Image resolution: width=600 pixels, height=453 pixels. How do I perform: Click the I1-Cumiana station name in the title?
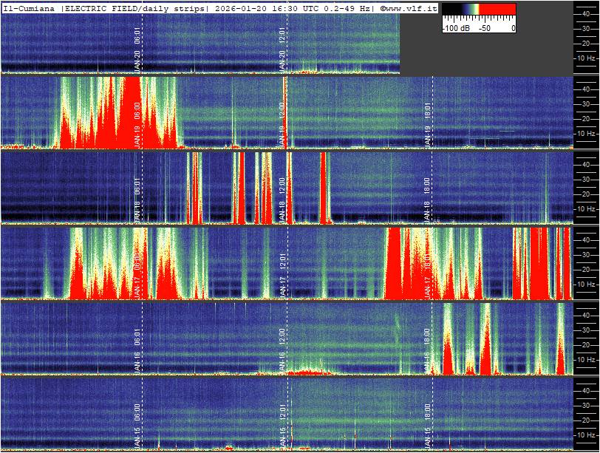[x=30, y=7]
